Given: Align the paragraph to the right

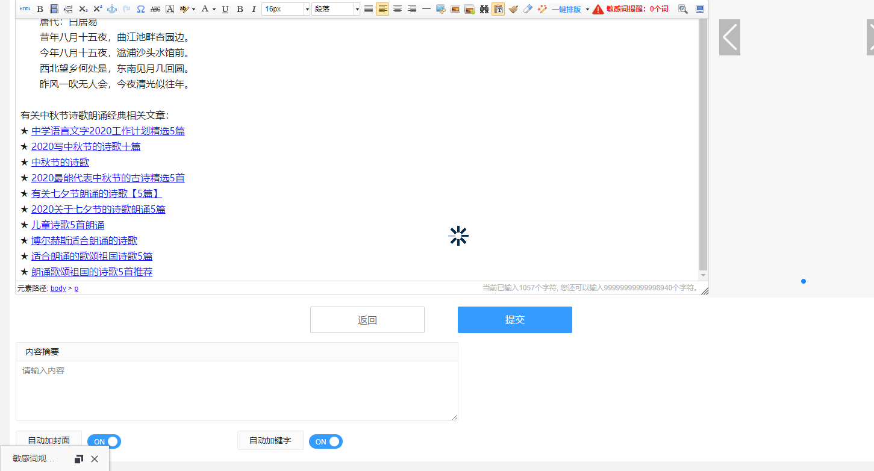Looking at the screenshot, I should pyautogui.click(x=412, y=9).
